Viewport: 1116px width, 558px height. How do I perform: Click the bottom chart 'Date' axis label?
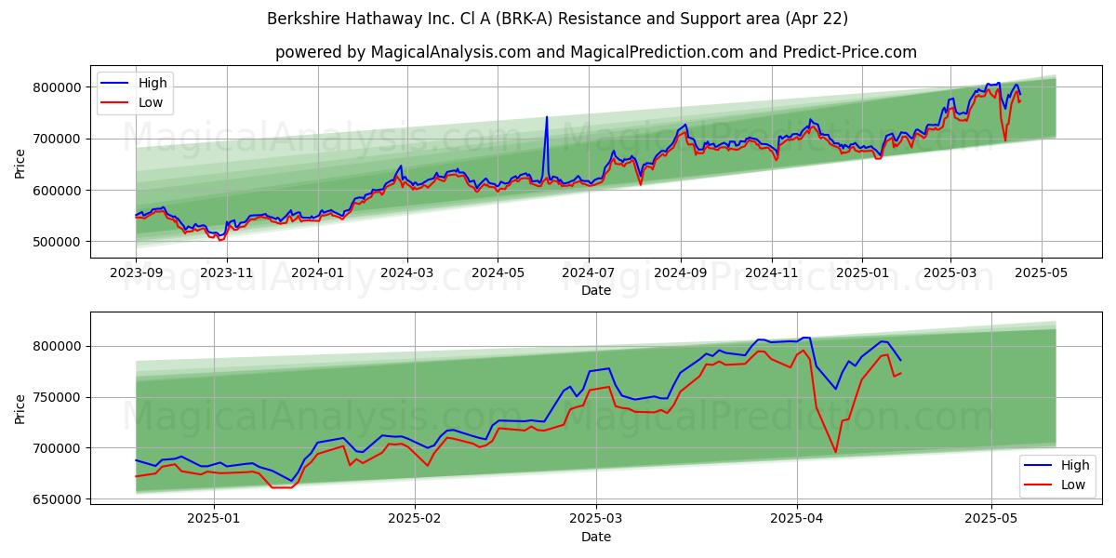(x=596, y=536)
